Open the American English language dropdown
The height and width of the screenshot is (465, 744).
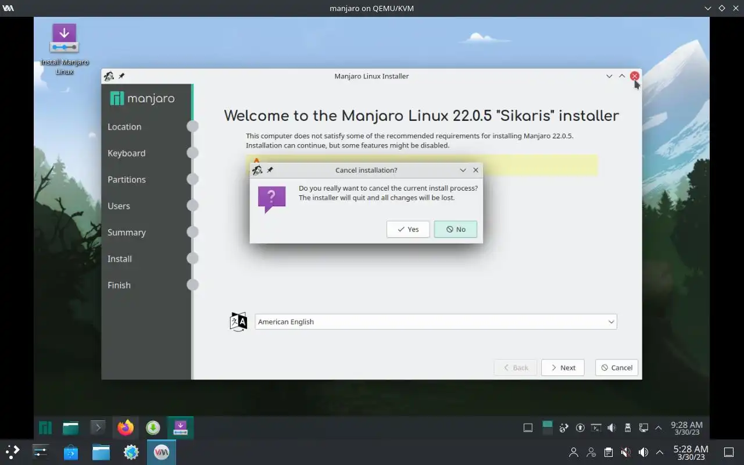[x=436, y=321]
